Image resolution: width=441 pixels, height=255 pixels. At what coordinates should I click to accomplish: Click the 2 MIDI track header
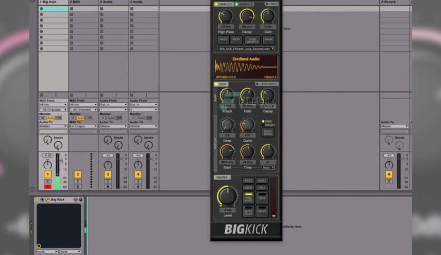coord(83,2)
